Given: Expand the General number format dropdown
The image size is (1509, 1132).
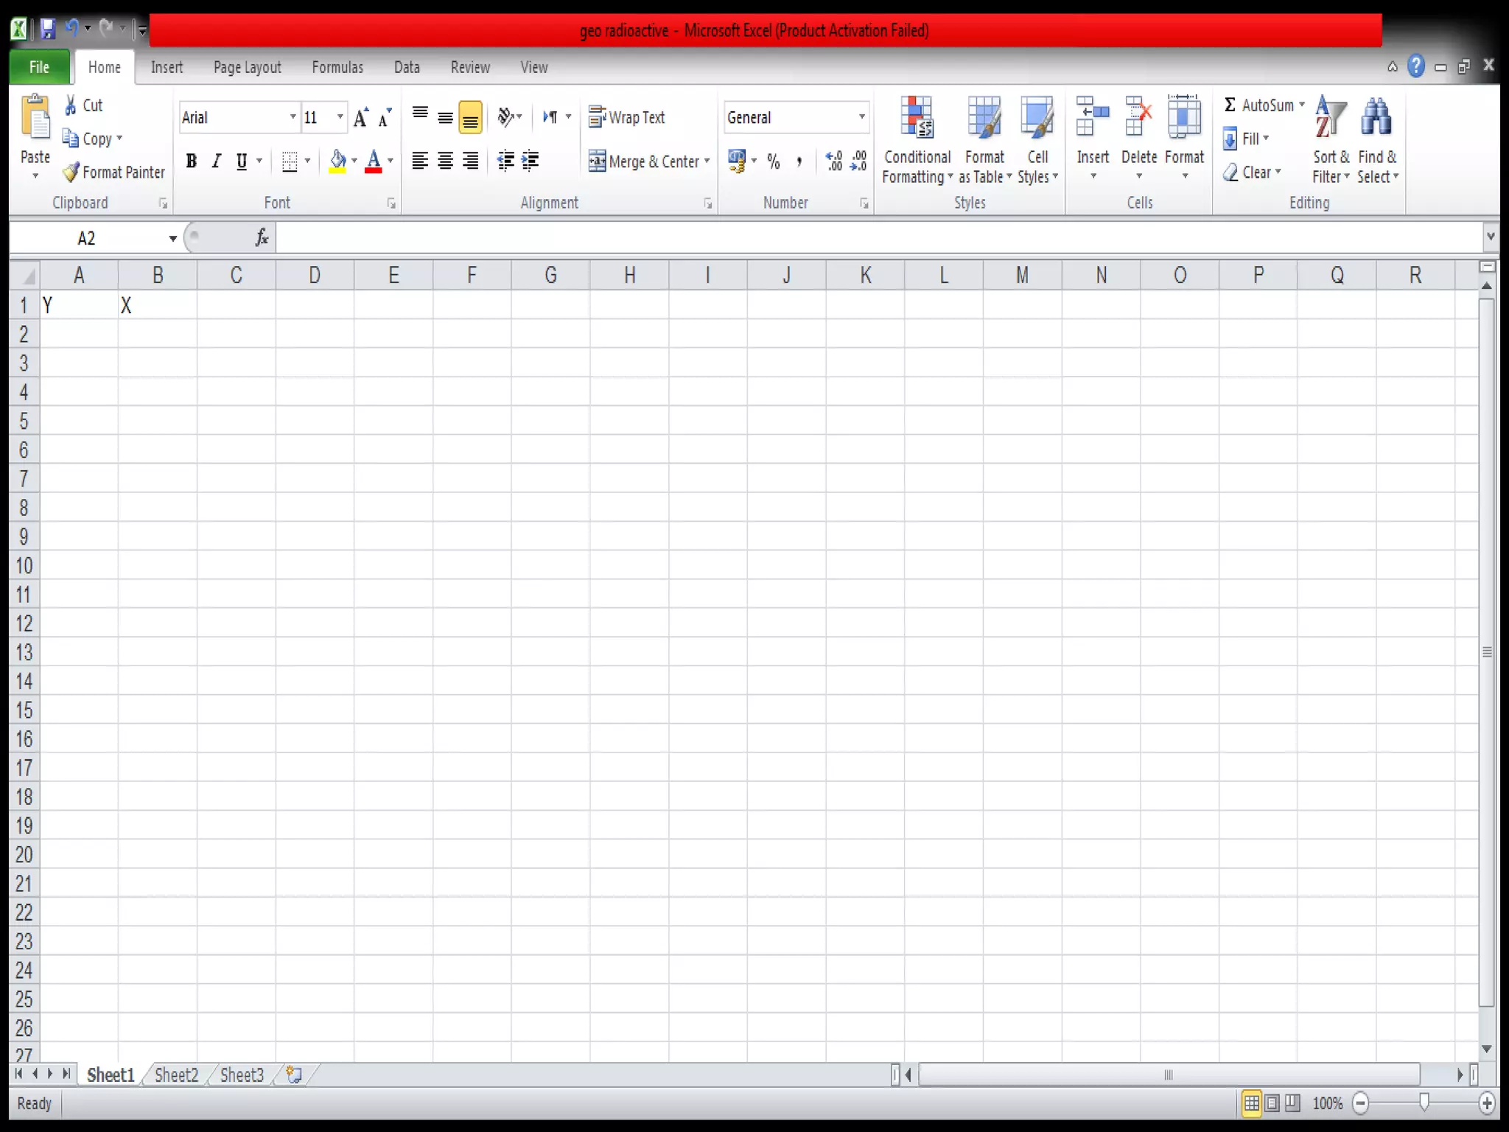Looking at the screenshot, I should pyautogui.click(x=861, y=118).
